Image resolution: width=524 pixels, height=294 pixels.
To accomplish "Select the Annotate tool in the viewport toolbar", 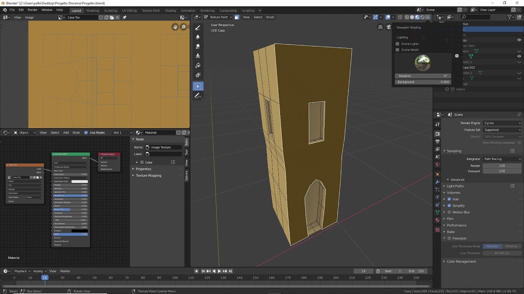I will click(198, 96).
